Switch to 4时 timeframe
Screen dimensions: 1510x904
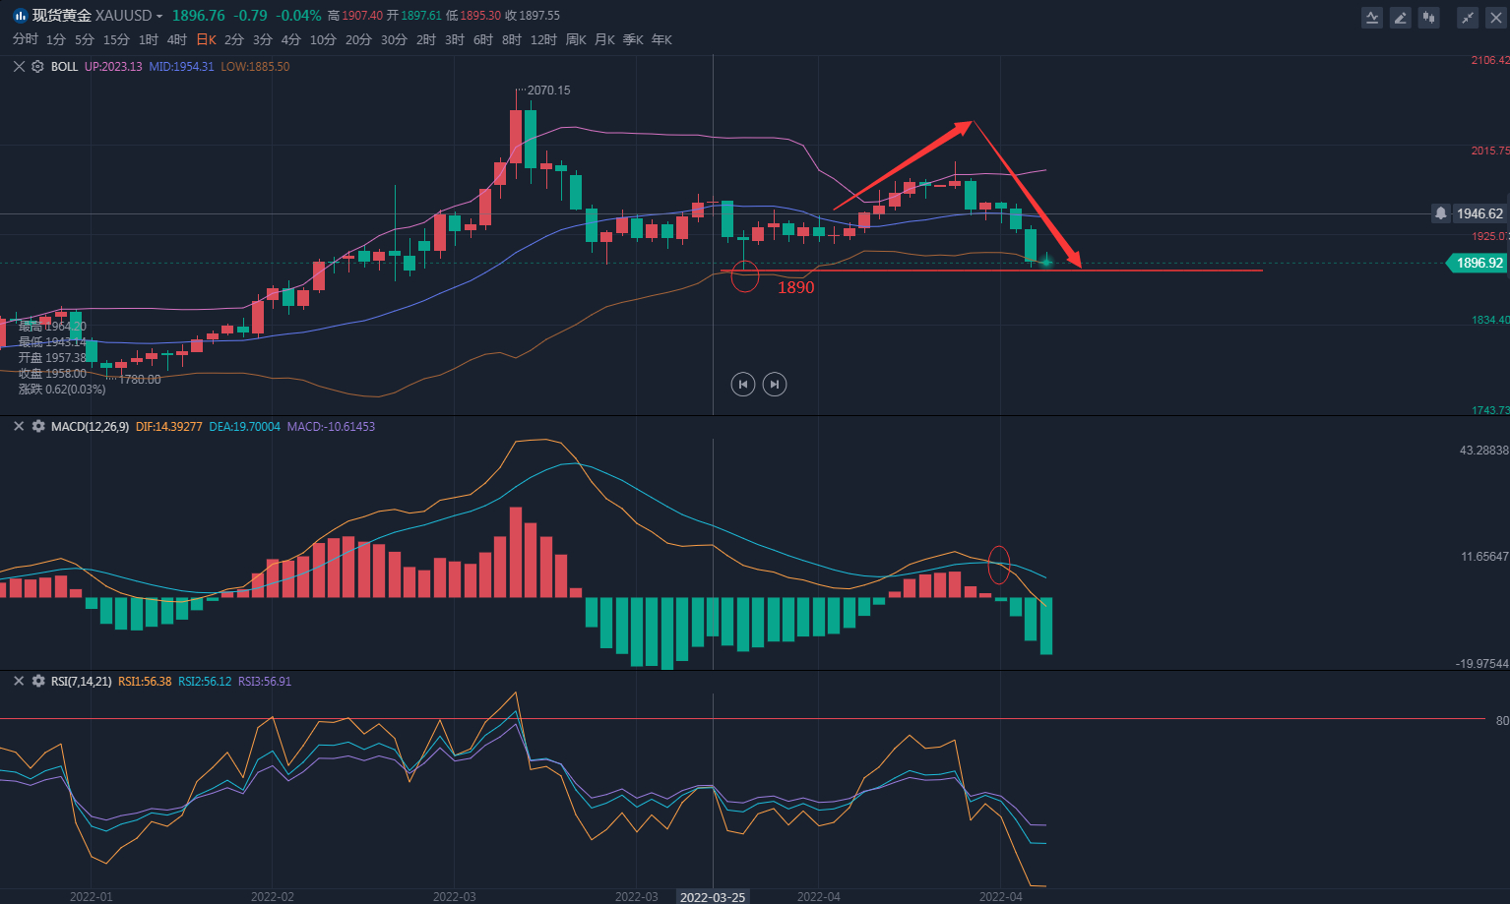(x=177, y=39)
